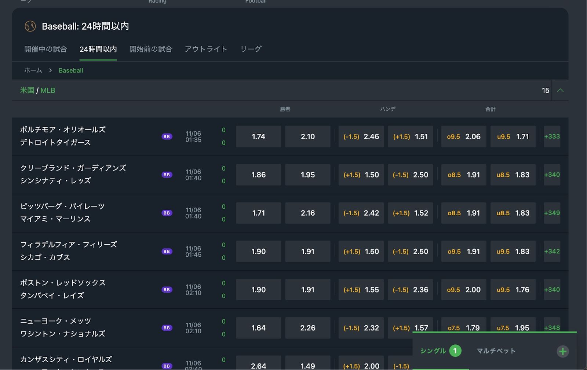Bet on Mets winner odds 1.64
The width and height of the screenshot is (587, 370).
[x=258, y=328]
